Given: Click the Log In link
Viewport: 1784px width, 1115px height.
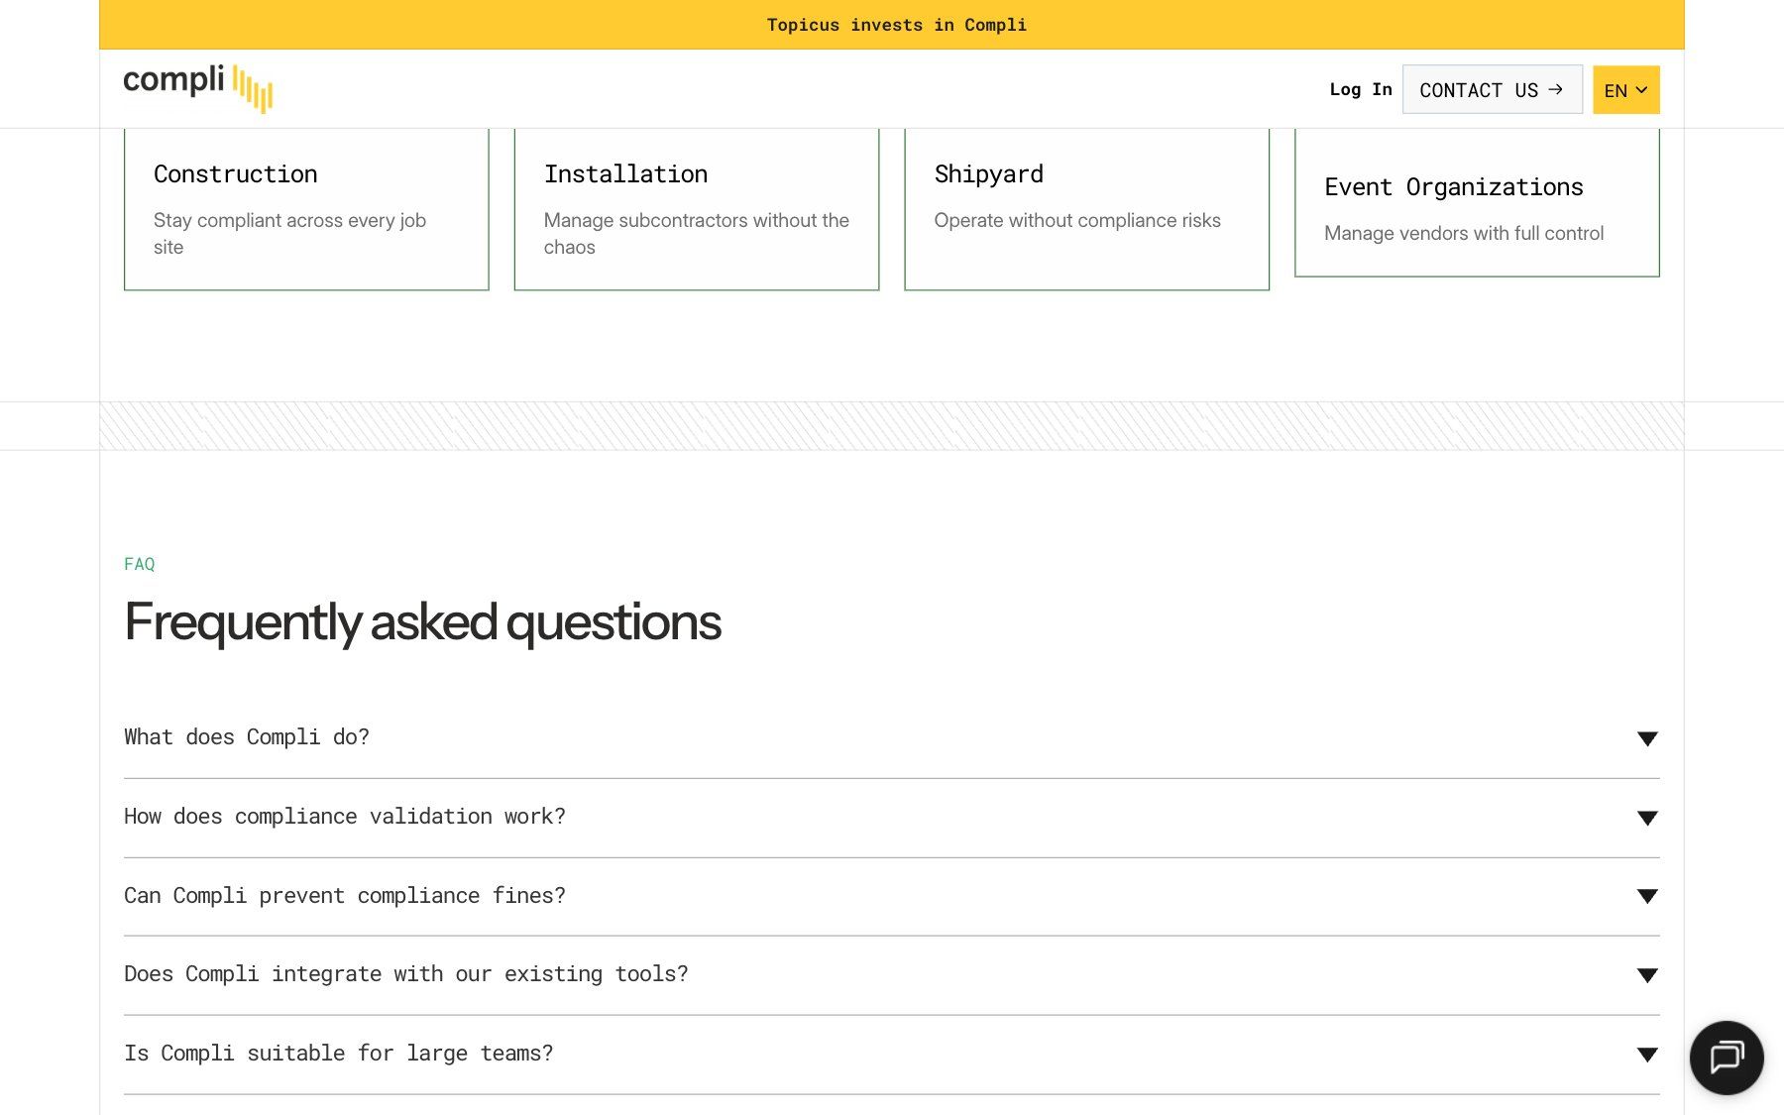Looking at the screenshot, I should point(1361,89).
